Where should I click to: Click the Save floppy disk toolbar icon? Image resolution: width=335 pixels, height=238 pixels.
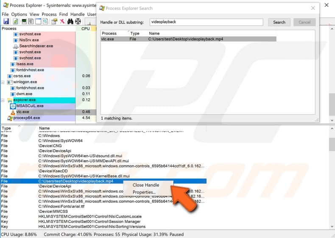(x=6, y=21)
